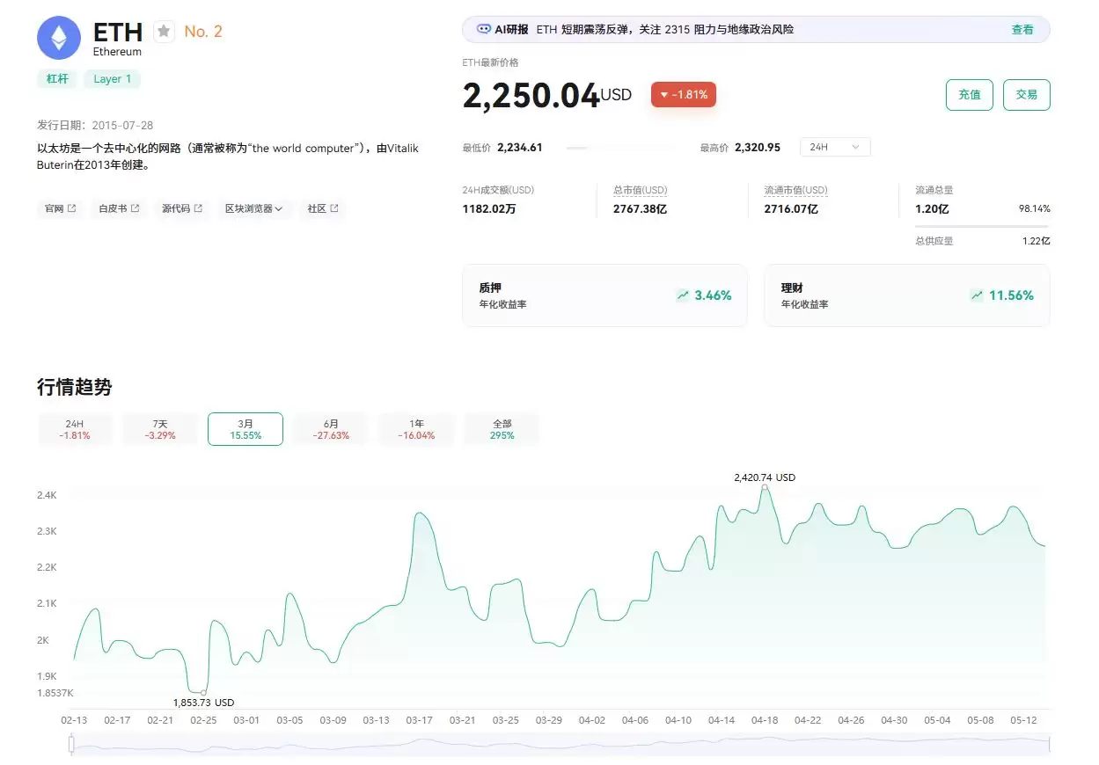Click the low-high price range bar
Viewport: 1099px width, 765px height.
pyautogui.click(x=621, y=148)
